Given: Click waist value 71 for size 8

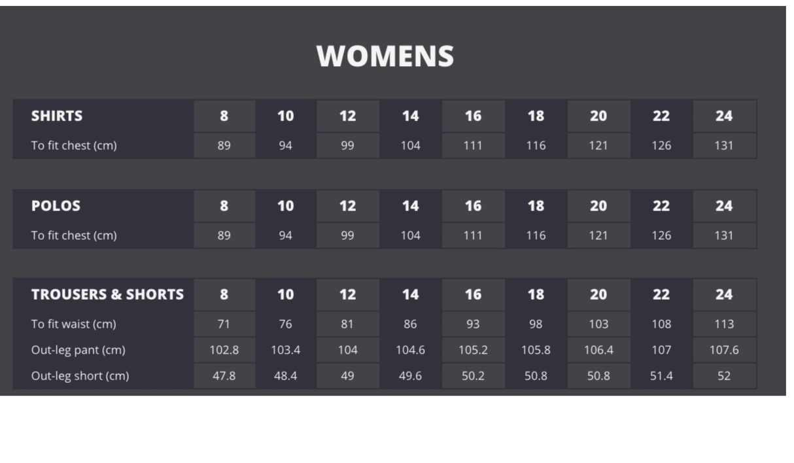Looking at the screenshot, I should 224,324.
